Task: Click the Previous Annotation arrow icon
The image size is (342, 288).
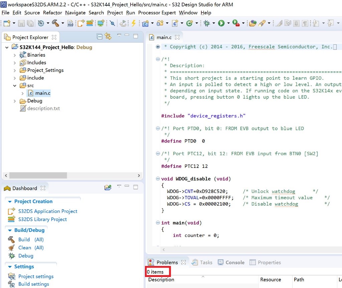Action: point(331,23)
